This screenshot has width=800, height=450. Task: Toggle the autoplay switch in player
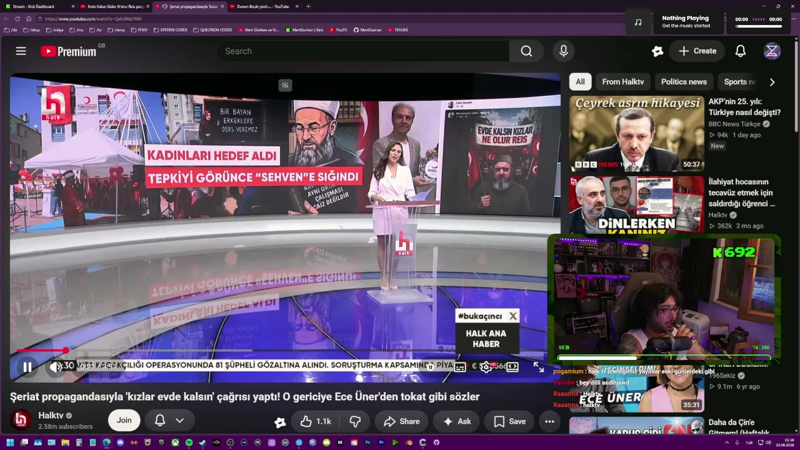(431, 367)
